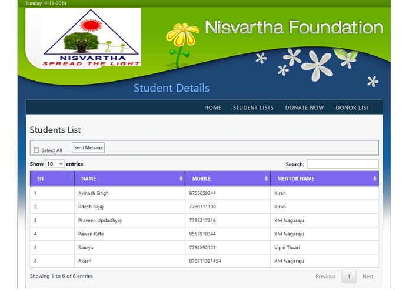409x290 pixels.
Task: Go to the Previous page
Action: coord(325,276)
